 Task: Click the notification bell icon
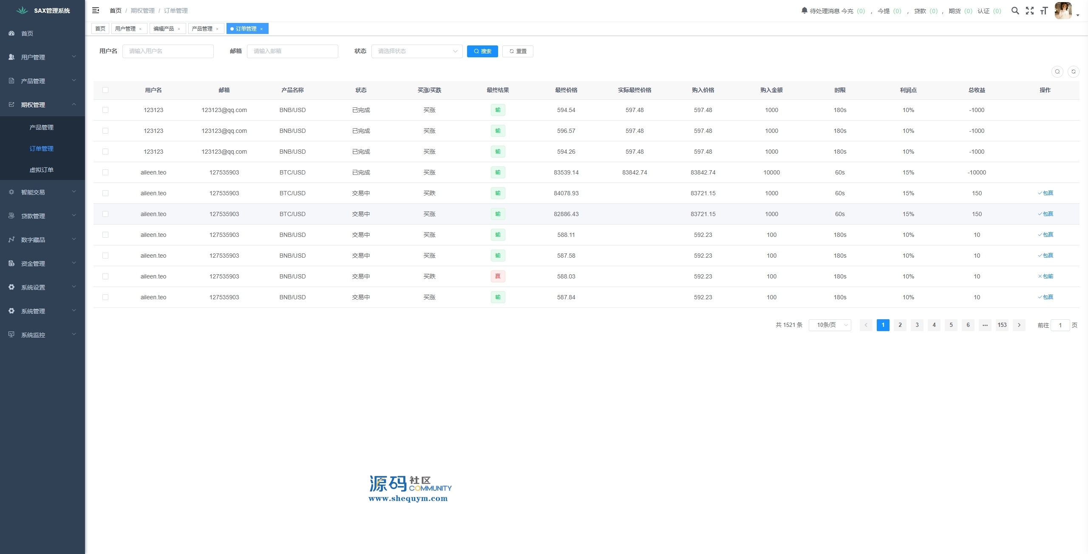[804, 10]
